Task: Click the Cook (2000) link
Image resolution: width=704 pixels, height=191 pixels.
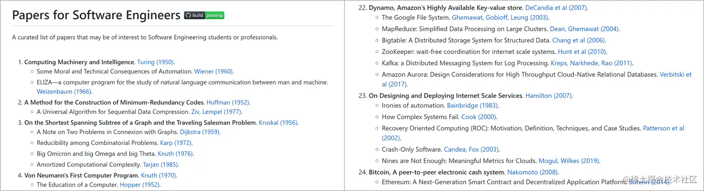Action: [x=479, y=117]
